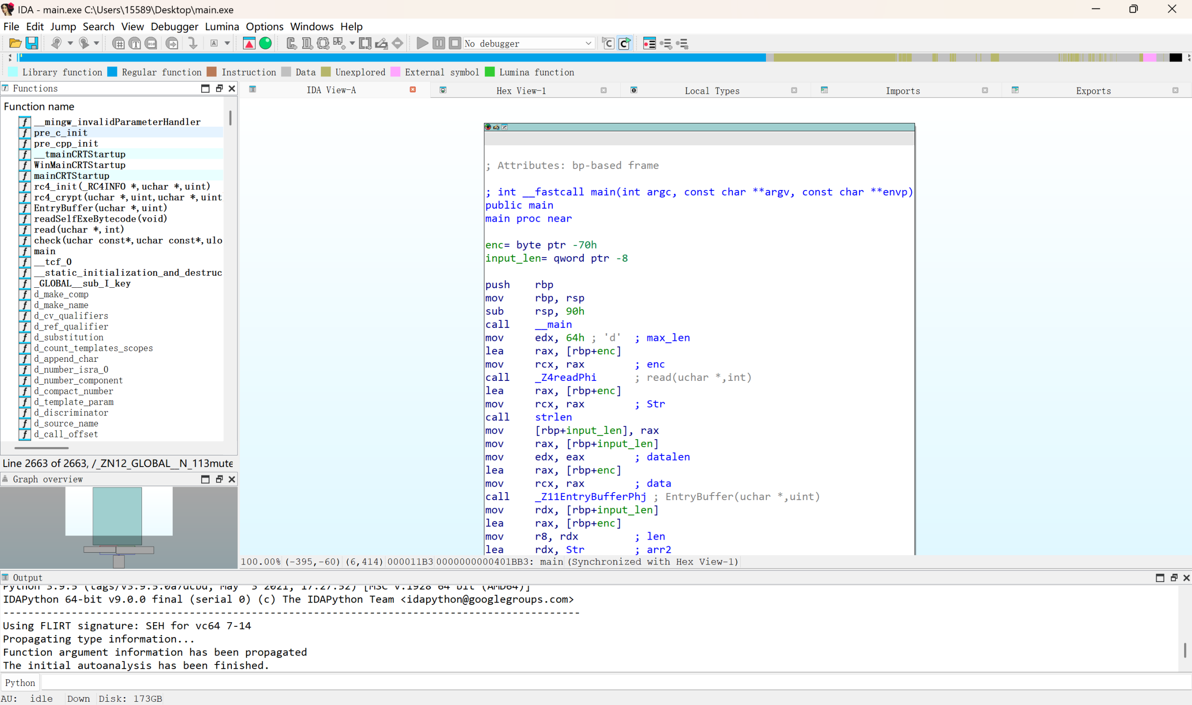Image resolution: width=1192 pixels, height=705 pixels.
Task: Start process with the play button
Action: pos(422,43)
